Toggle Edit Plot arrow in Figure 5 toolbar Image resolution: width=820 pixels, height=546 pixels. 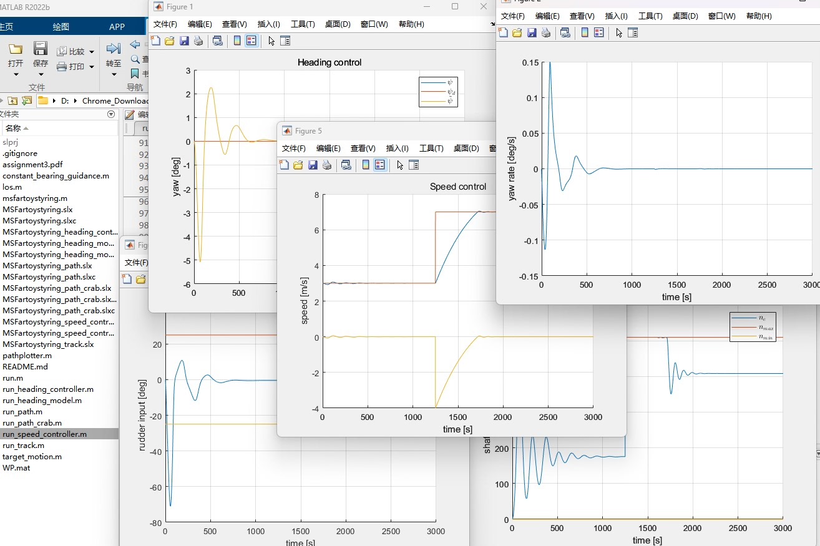pos(400,165)
